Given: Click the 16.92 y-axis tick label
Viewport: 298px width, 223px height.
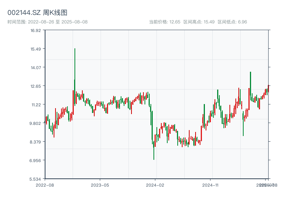Looking at the screenshot, I should [x=36, y=30].
